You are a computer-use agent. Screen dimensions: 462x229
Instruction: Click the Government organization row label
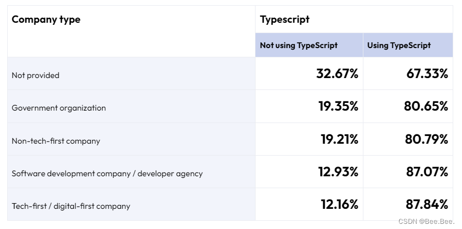59,108
